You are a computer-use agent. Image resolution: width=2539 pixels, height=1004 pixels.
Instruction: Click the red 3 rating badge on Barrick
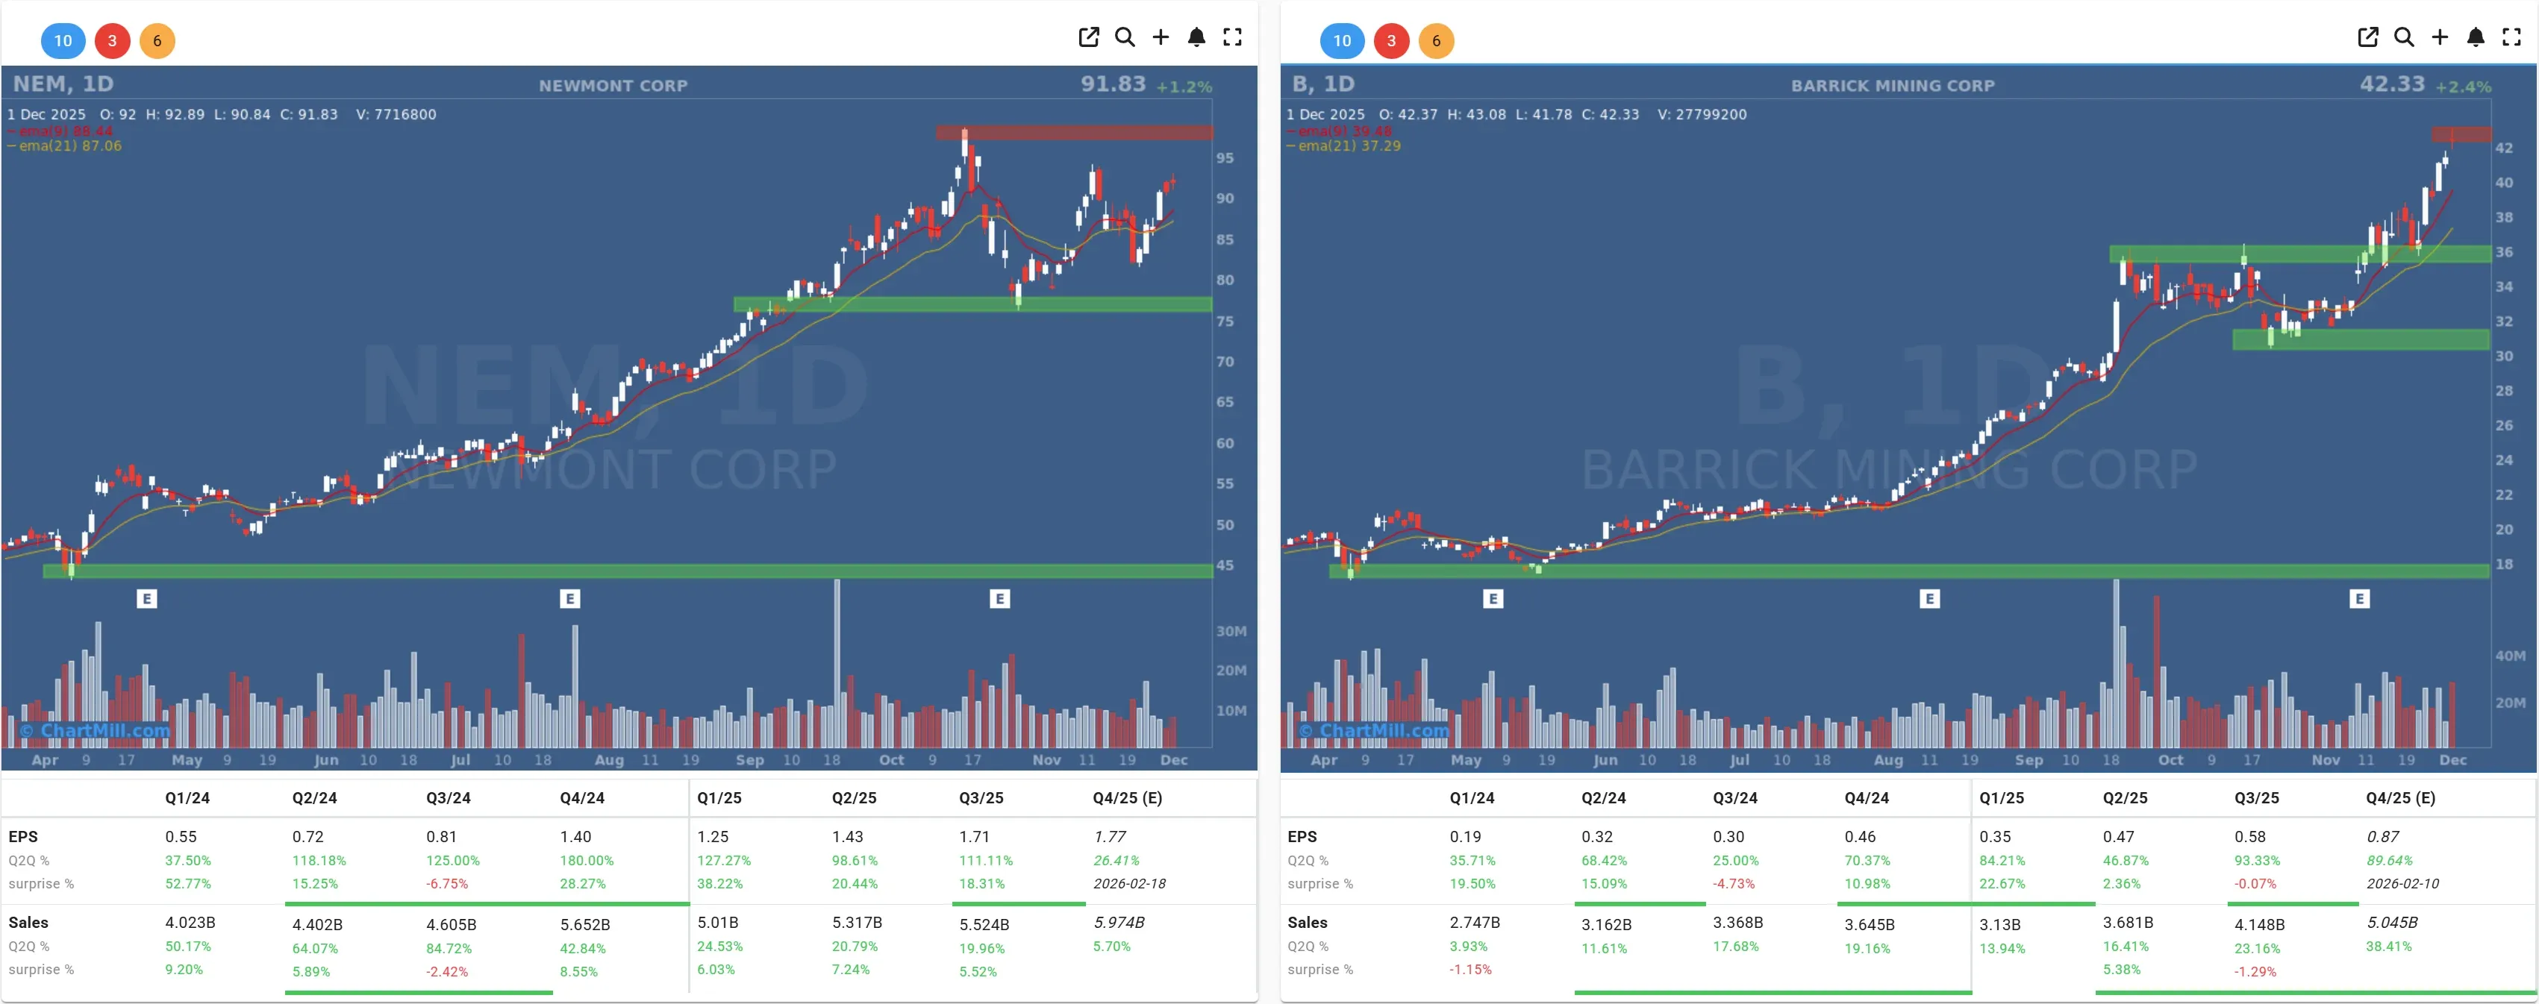tap(1392, 41)
